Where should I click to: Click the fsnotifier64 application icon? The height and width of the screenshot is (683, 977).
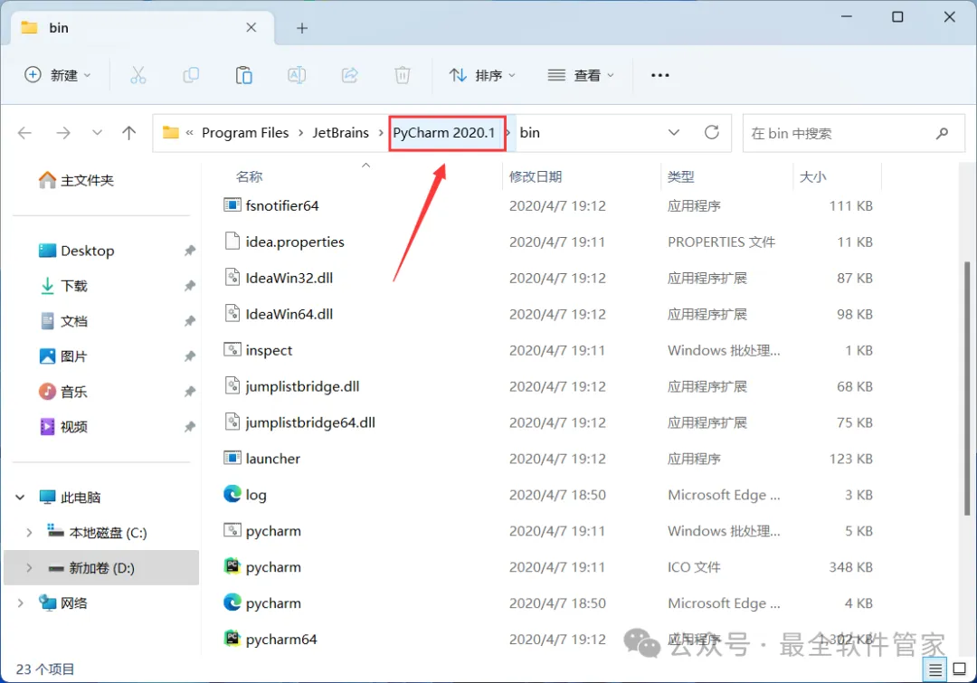pos(232,204)
